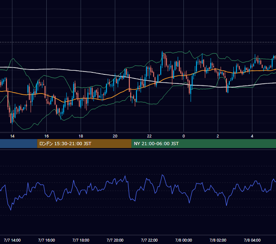Click the NY 21:00-06:00 JST session bar
This screenshot has width=276, height=244.
tap(204, 144)
